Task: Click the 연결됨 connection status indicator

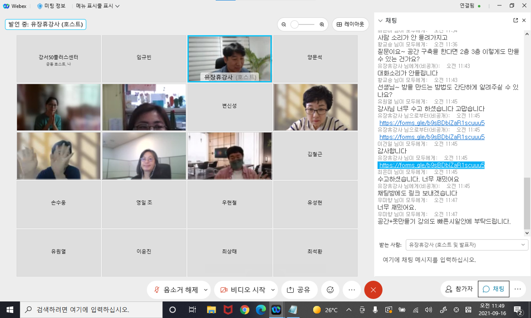Action: 470,6
